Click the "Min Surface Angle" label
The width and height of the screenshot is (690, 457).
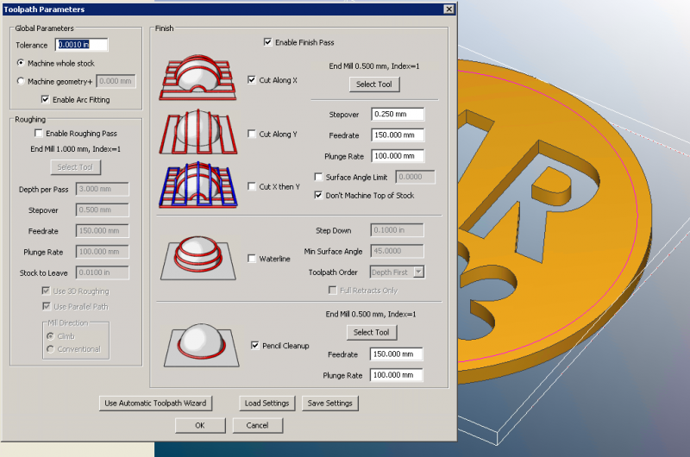click(x=333, y=251)
